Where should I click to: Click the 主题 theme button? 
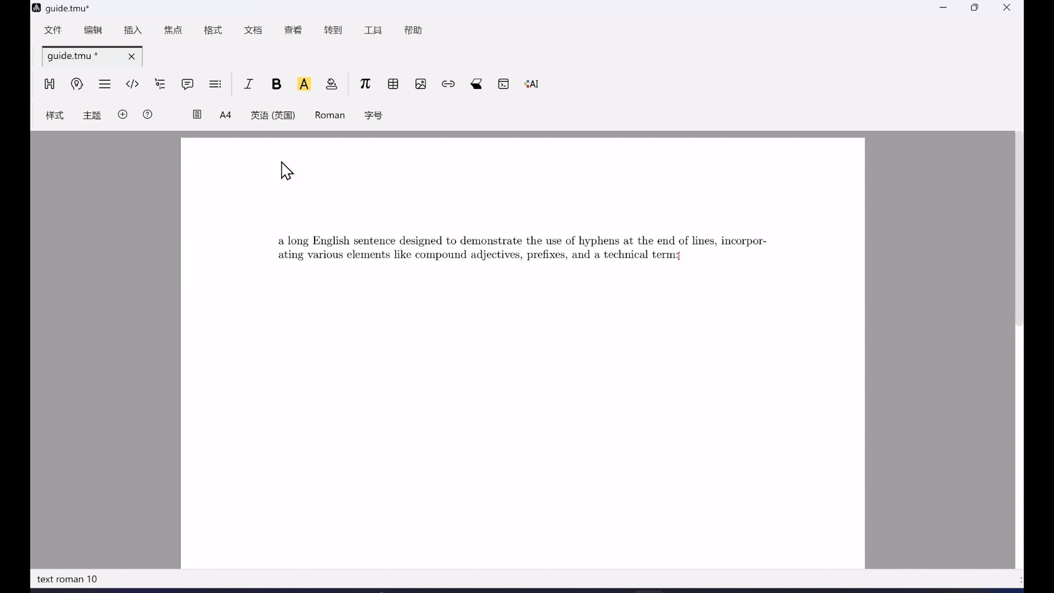92,115
